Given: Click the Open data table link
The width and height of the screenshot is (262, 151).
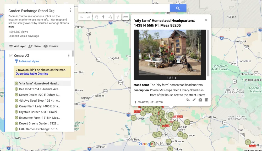Looking at the screenshot, I should (x=26, y=74).
